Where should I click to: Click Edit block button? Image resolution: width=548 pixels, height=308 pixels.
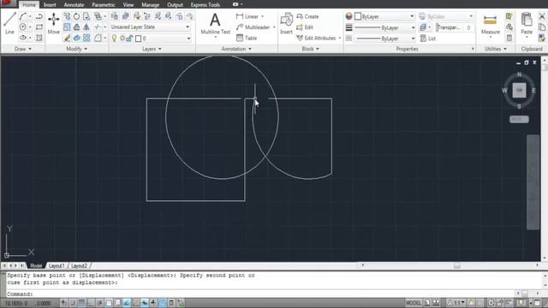305,27
